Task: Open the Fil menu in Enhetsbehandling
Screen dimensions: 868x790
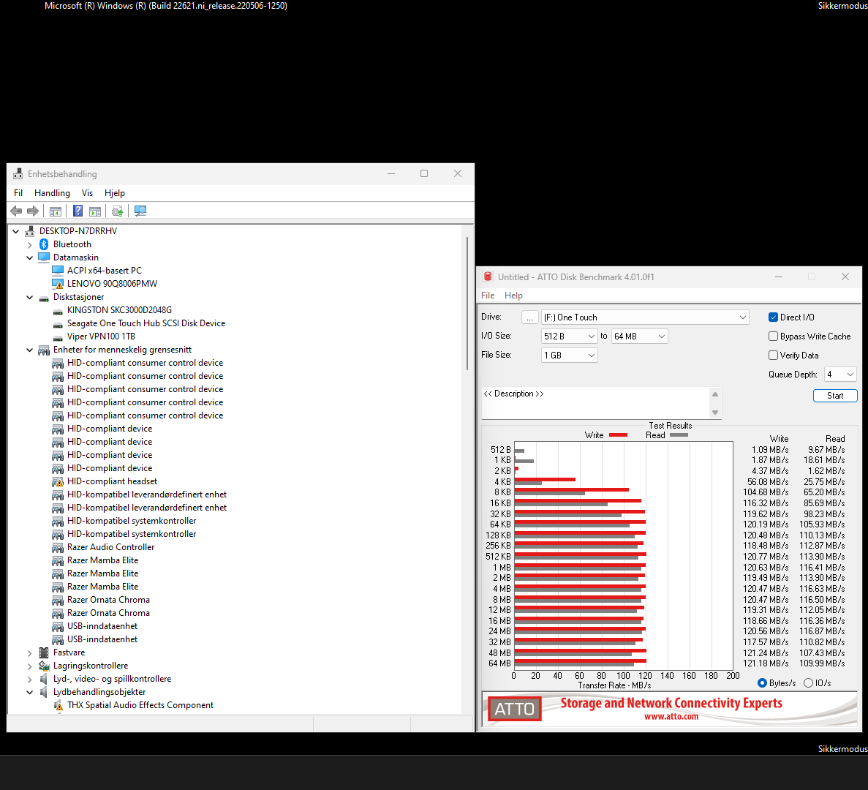Action: (x=18, y=192)
